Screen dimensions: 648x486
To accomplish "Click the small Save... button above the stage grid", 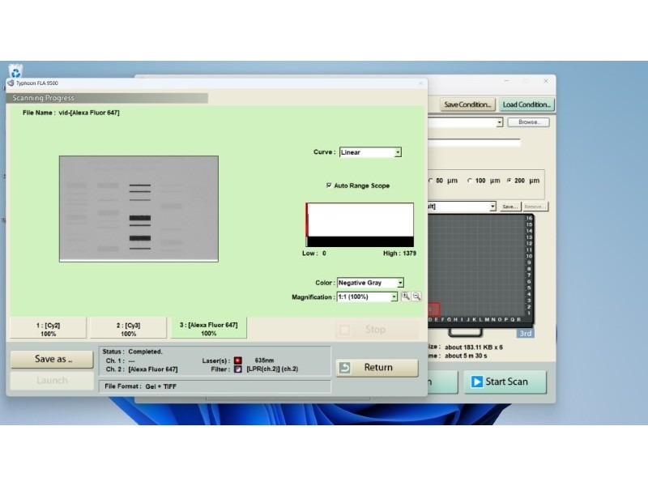I will point(510,207).
